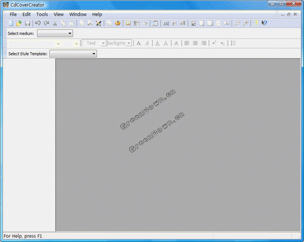Align text left
304x242 pixels.
[x=187, y=43]
